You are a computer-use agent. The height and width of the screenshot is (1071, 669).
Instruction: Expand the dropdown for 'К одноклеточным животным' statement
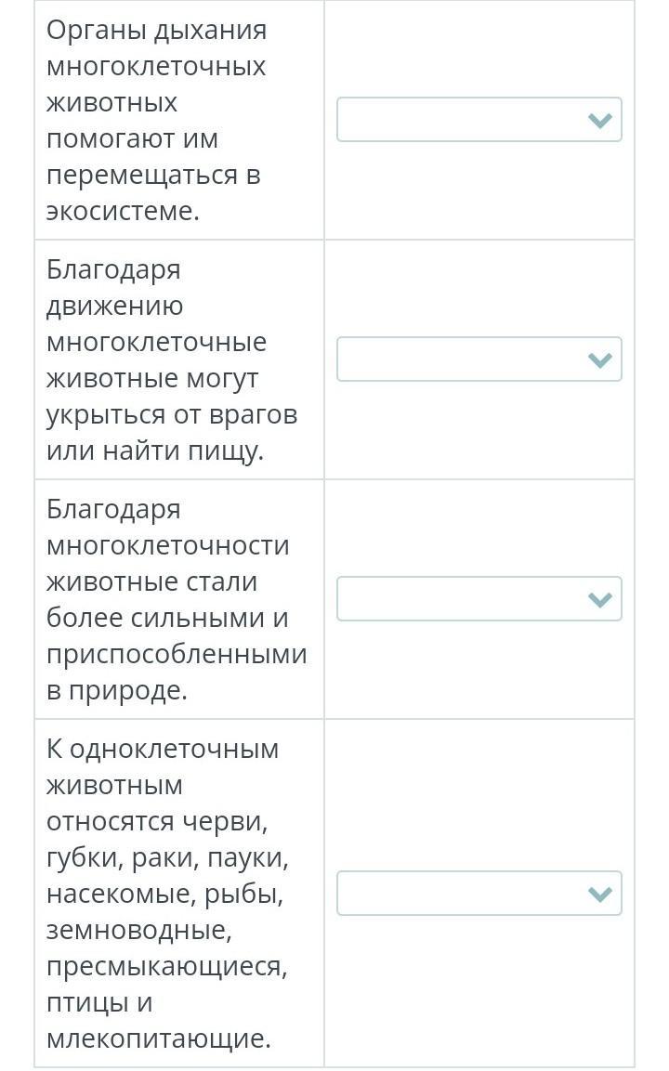coord(479,894)
